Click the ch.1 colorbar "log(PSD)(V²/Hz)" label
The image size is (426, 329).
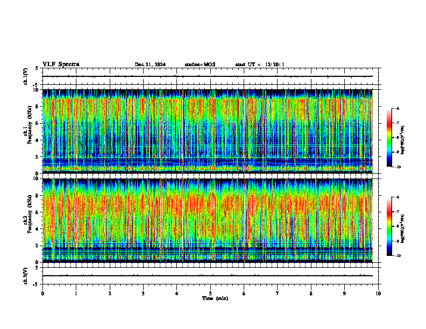click(x=403, y=140)
